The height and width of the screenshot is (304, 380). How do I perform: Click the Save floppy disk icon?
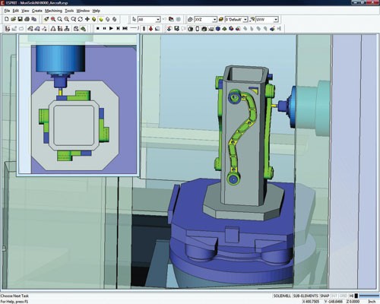pos(21,19)
